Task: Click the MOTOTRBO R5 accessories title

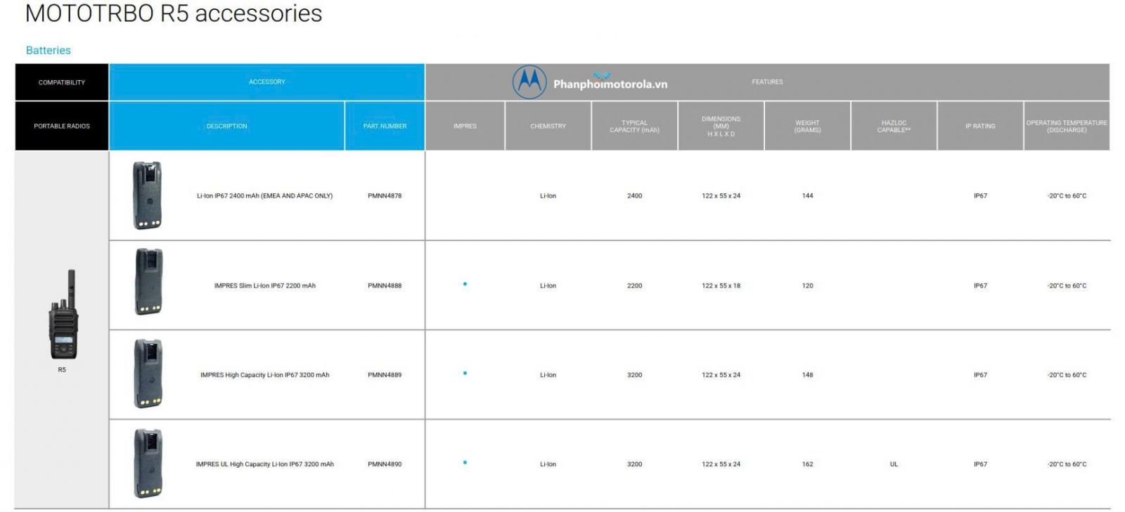Action: click(x=174, y=13)
